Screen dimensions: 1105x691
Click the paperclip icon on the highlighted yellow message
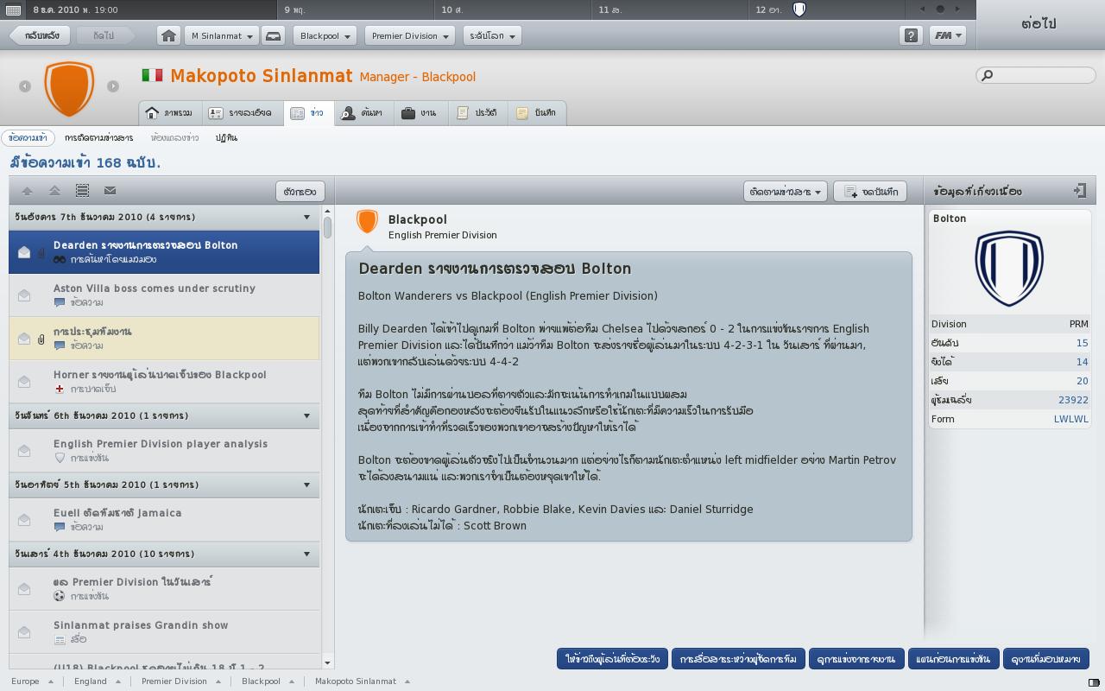coord(41,339)
